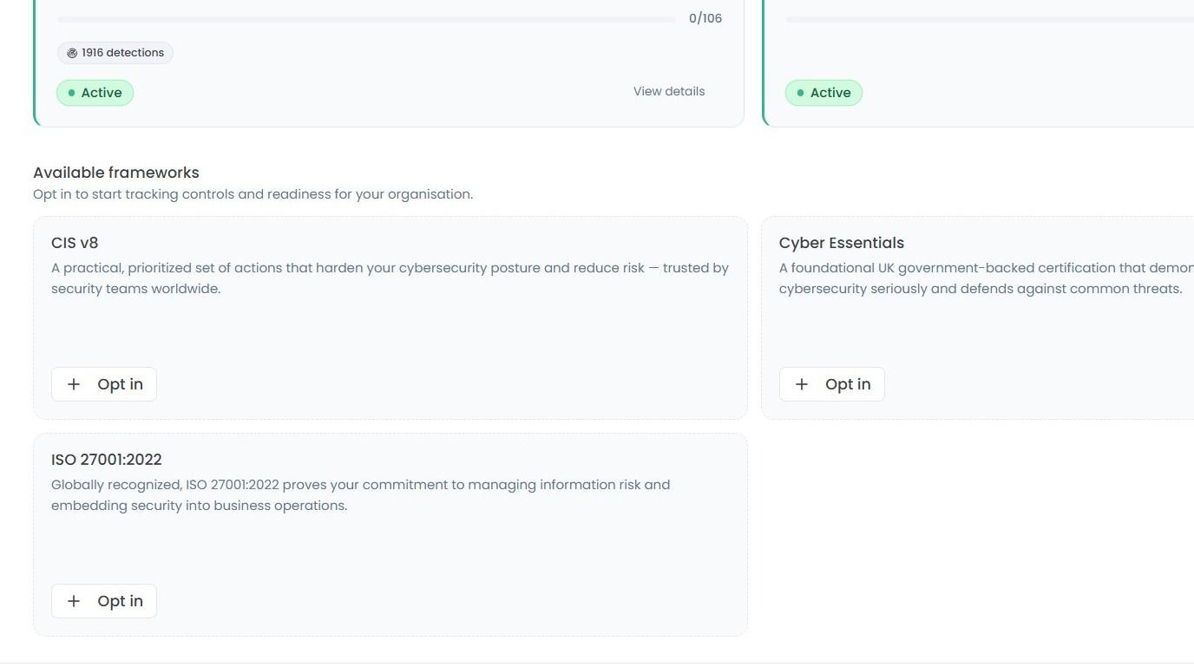Open View details on the active framework card
The image size is (1194, 667).
[669, 91]
